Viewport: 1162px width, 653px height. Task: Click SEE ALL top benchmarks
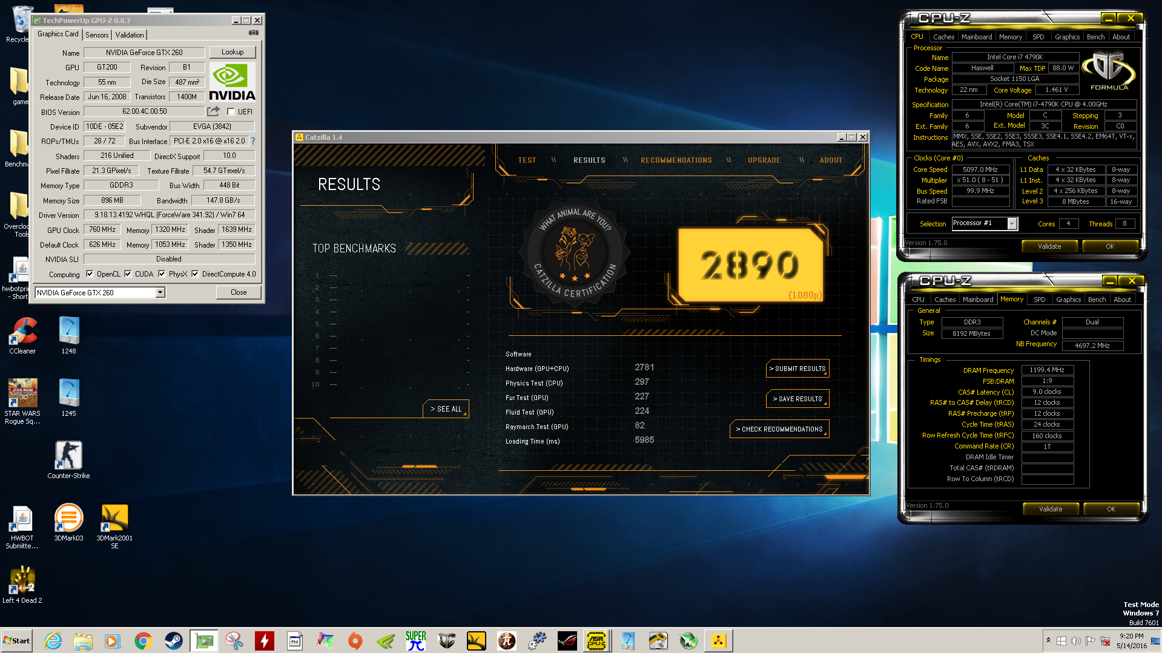(x=446, y=409)
